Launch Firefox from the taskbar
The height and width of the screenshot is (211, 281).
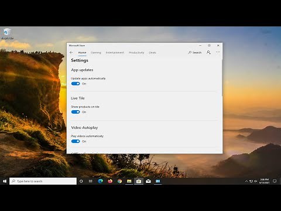(x=110, y=181)
